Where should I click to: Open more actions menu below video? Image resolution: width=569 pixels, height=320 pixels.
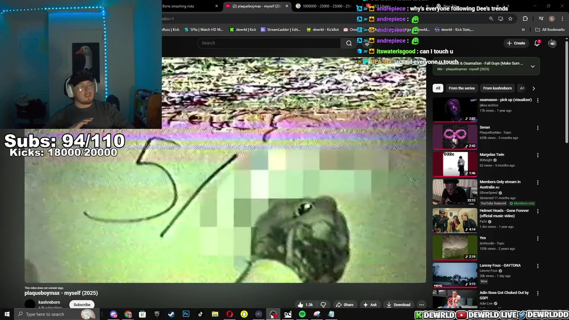point(421,305)
